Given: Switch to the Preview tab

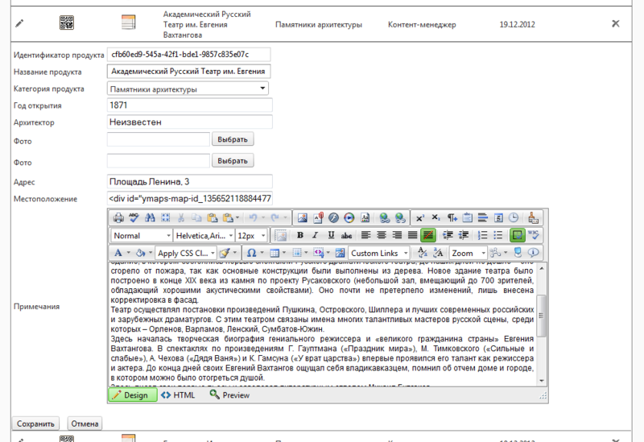Looking at the screenshot, I should point(229,395).
